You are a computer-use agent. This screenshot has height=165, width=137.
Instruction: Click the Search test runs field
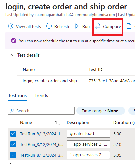point(41,111)
